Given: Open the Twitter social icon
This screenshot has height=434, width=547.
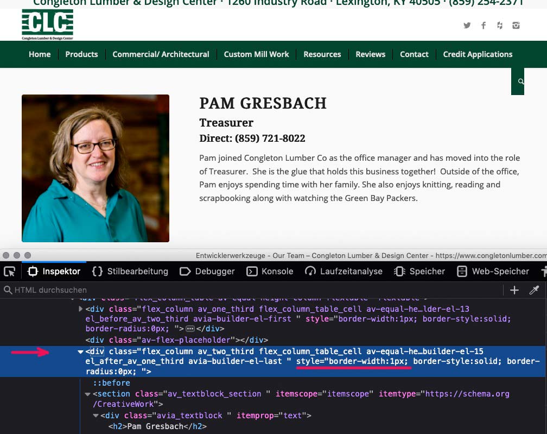Looking at the screenshot, I should 467,26.
